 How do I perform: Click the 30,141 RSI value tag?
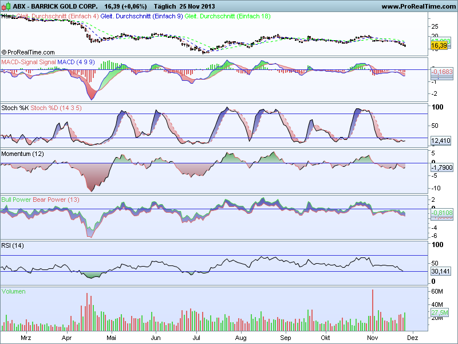coord(441,271)
